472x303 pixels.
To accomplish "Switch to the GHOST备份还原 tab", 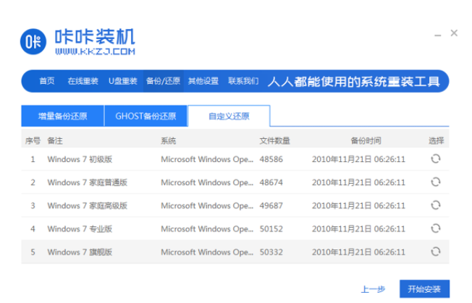I will (146, 116).
